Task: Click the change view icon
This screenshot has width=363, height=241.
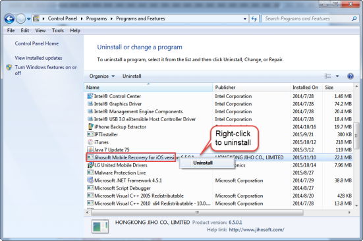Action: pyautogui.click(x=327, y=76)
